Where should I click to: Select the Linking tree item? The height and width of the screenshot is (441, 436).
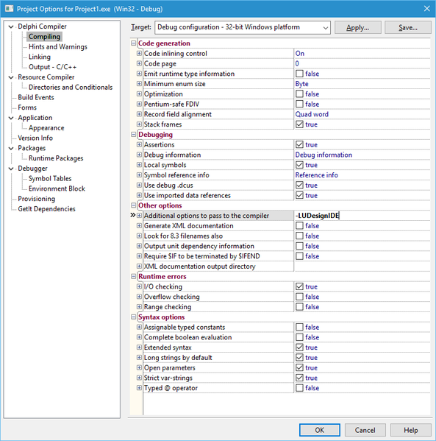[40, 57]
